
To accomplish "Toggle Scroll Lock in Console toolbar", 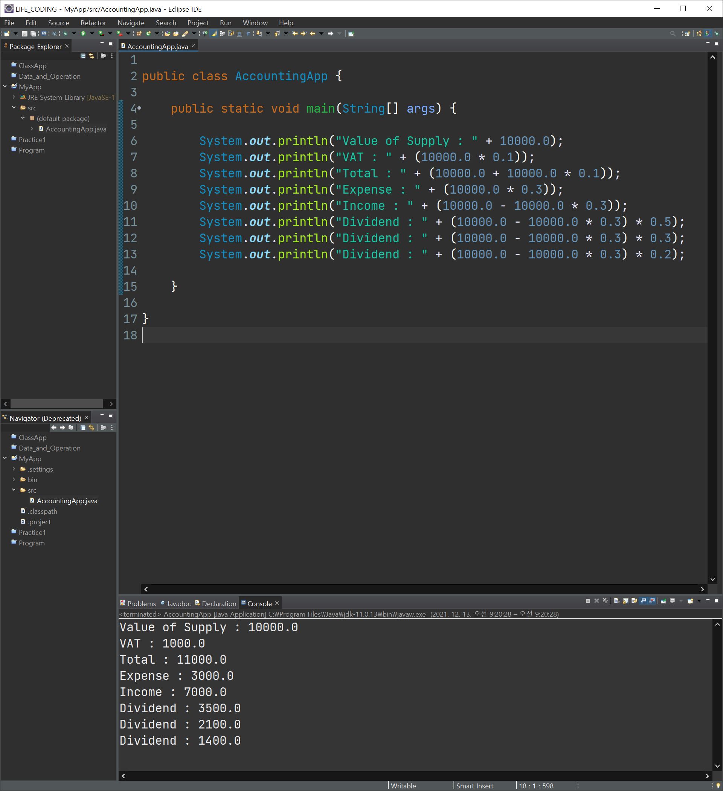I will (625, 601).
